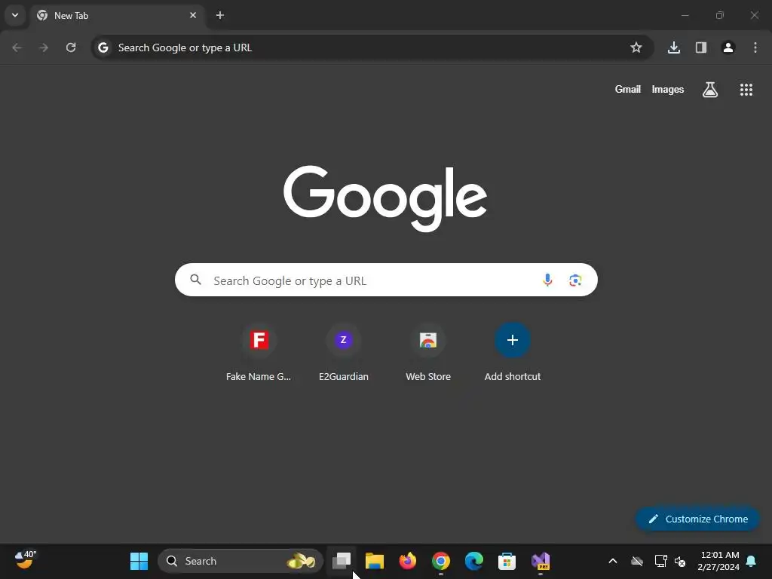Open Visual Studio Preview from taskbar

pos(540,561)
